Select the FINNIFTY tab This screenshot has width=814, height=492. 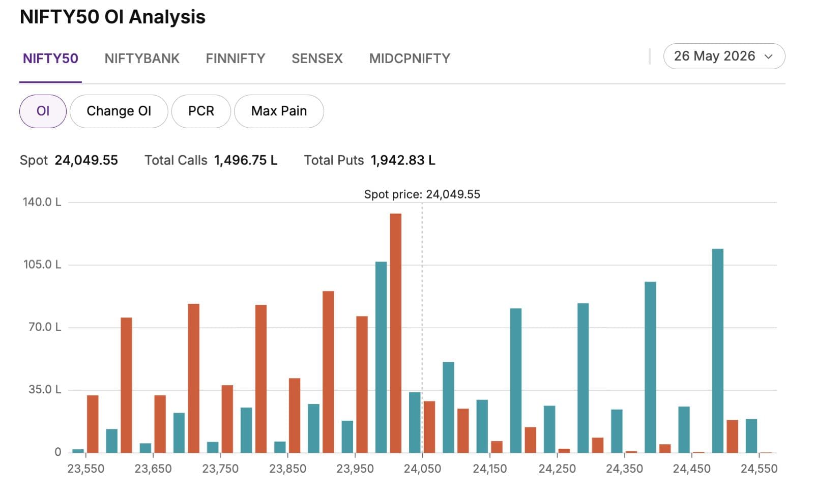(x=236, y=59)
